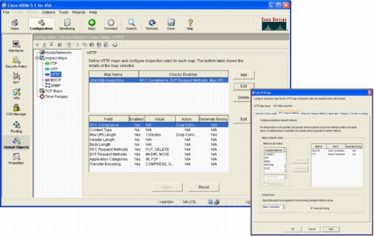Click Add to create an HTTP map
Image resolution: width=374 pixels, height=237 pixels.
(x=243, y=75)
